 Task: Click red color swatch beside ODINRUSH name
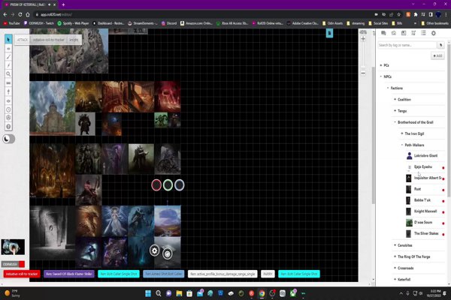pos(22,264)
